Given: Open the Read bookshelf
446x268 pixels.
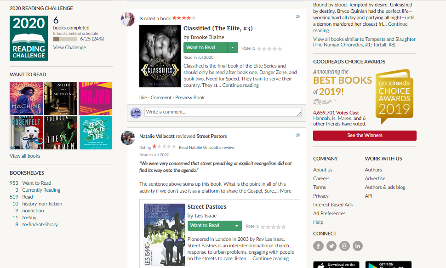Looking at the screenshot, I should point(27,197).
